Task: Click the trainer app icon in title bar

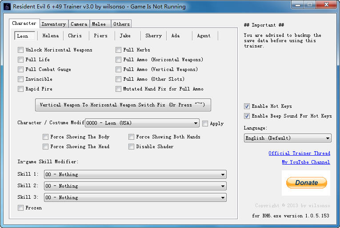Action: [x=7, y=7]
